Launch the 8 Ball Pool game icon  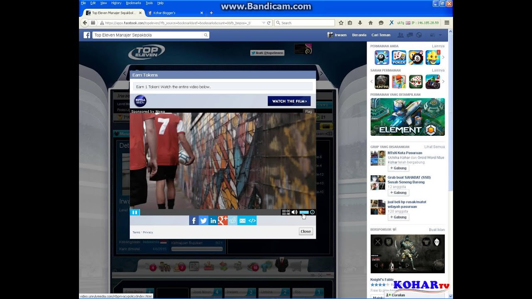coord(416,57)
